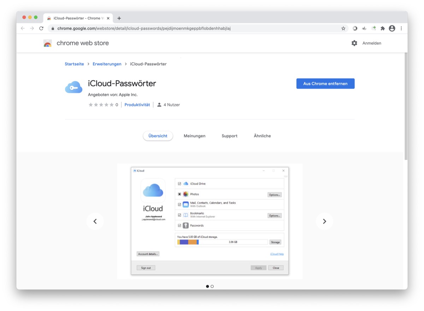Switch to the Ähnliche tab

pyautogui.click(x=262, y=136)
